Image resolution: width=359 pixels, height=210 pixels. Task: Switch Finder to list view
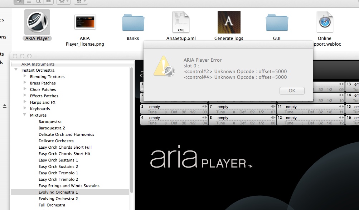[29, 2]
